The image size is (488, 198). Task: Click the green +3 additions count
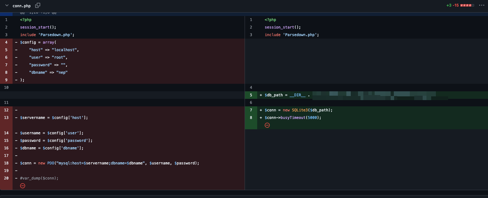click(x=449, y=6)
